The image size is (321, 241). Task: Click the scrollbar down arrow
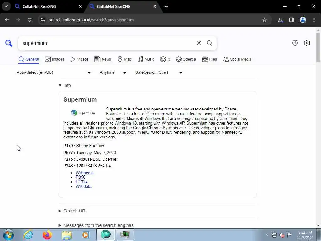pyautogui.click(x=318, y=226)
